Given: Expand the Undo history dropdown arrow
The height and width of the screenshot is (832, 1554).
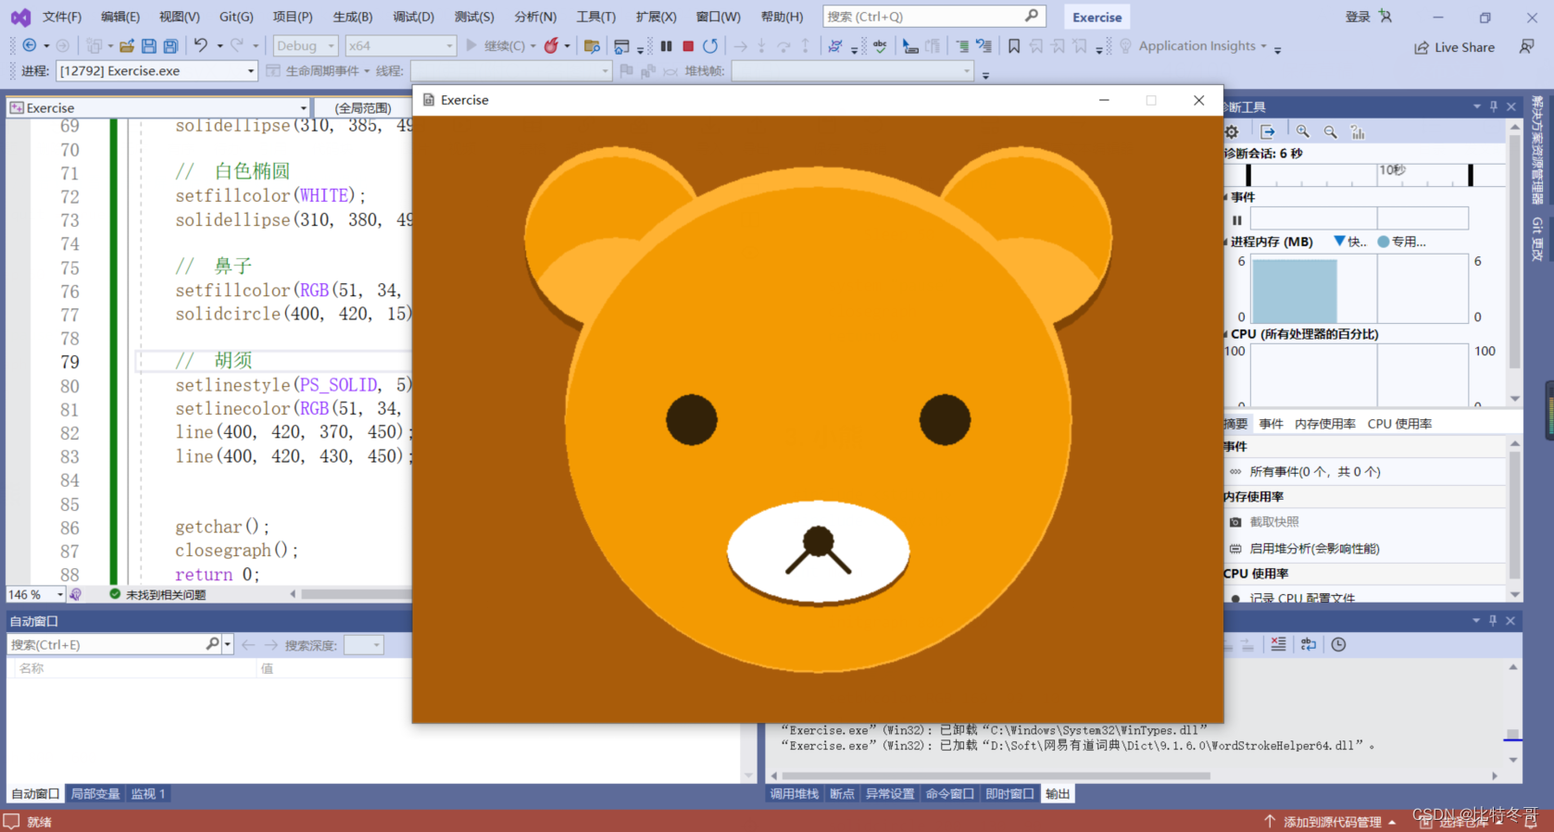Looking at the screenshot, I should [x=219, y=45].
